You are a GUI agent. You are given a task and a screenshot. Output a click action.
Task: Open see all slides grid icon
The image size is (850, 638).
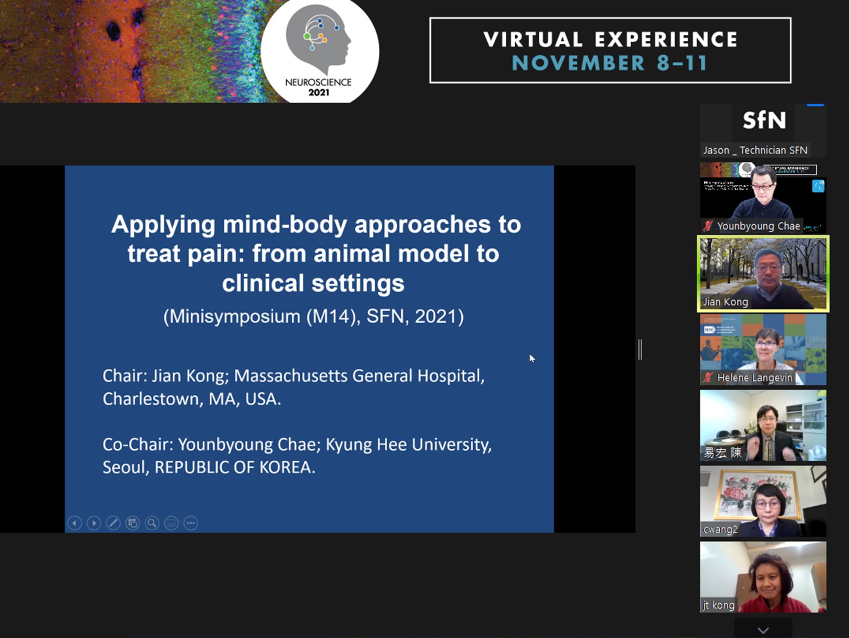(133, 523)
